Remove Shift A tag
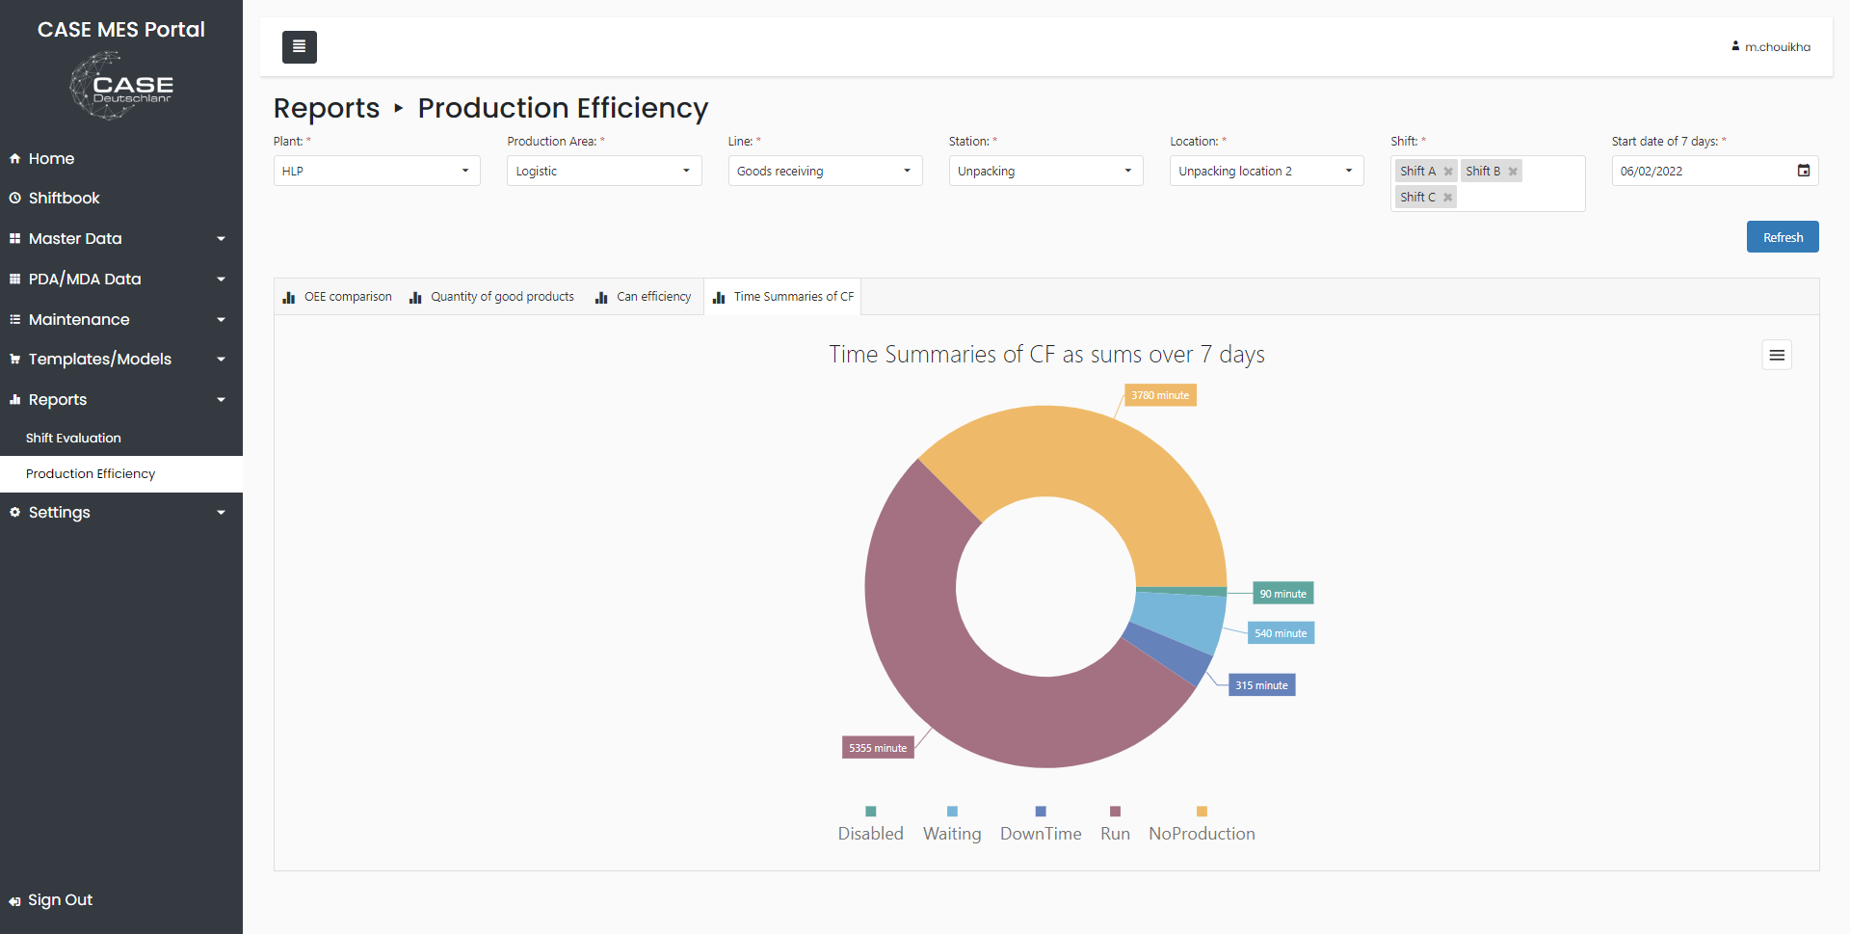The width and height of the screenshot is (1850, 934). (x=1448, y=172)
